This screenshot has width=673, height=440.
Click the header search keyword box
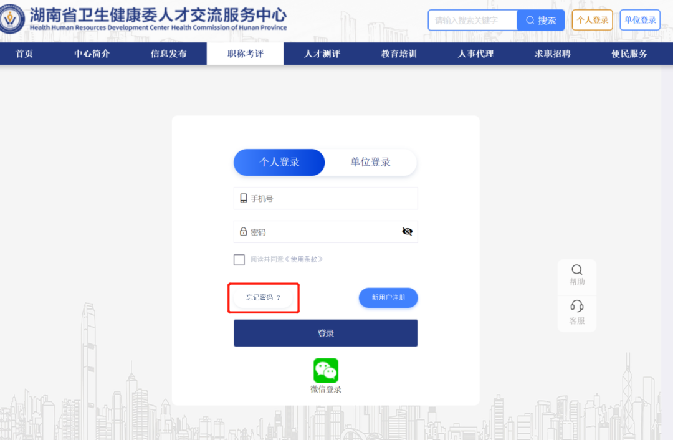[x=472, y=21]
